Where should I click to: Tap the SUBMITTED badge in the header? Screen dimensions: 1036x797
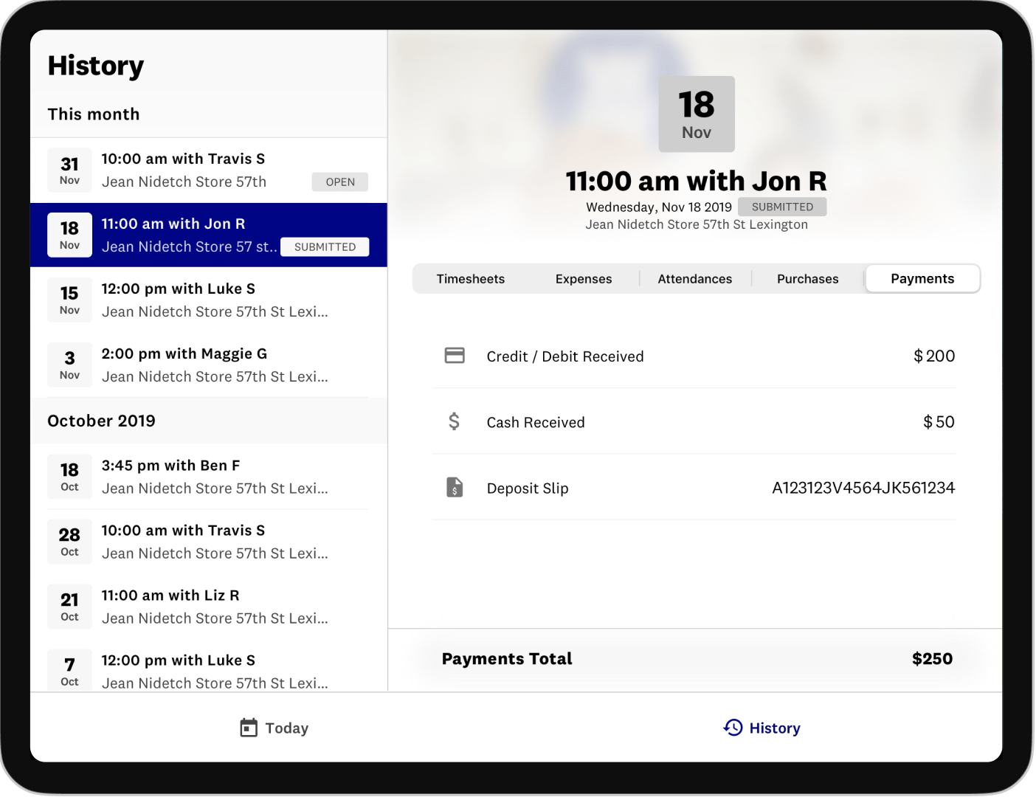point(782,207)
